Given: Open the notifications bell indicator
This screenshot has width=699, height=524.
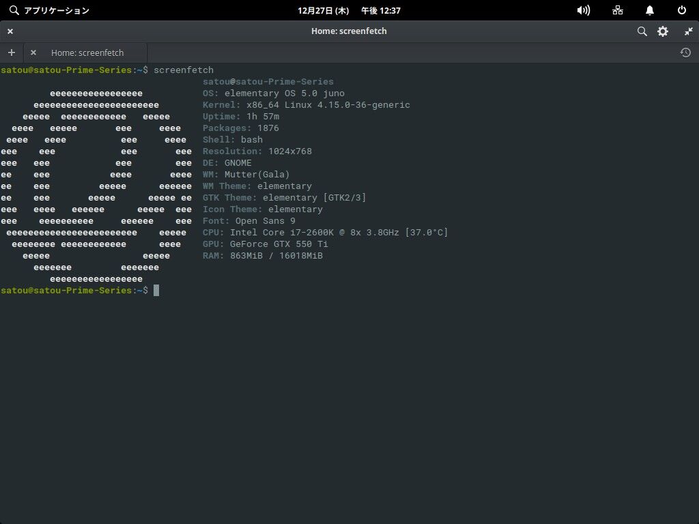Looking at the screenshot, I should click(x=650, y=10).
